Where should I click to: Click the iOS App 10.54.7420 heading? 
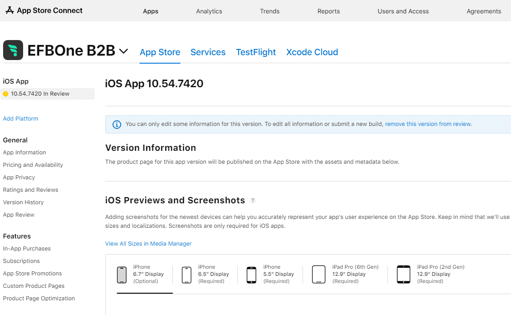click(x=154, y=84)
